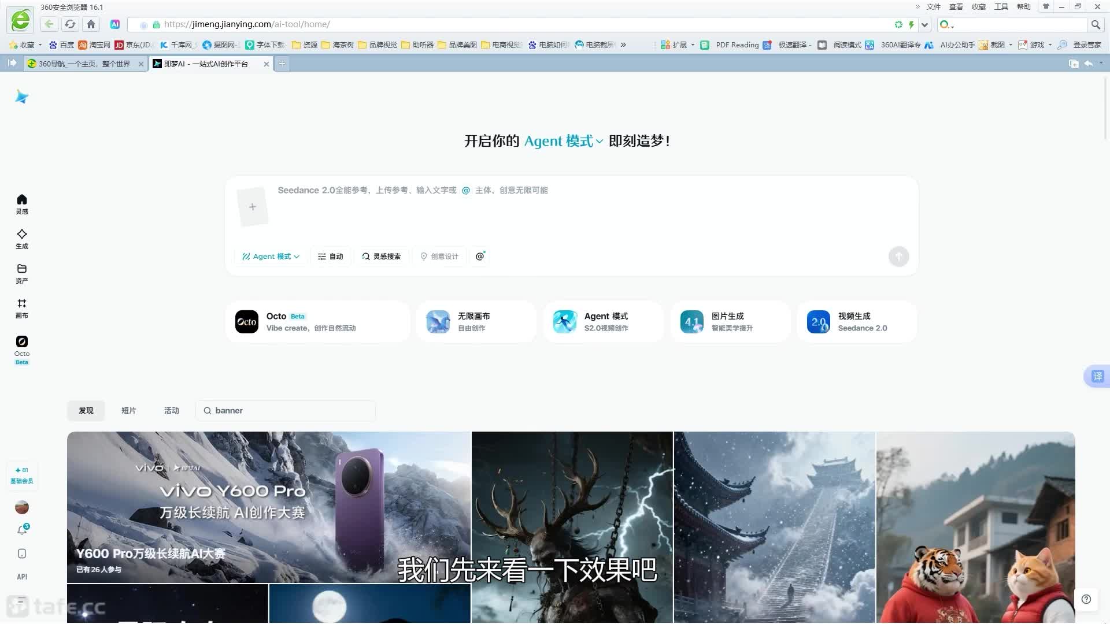
Task: Click the user avatar in the sidebar
Action: (22, 507)
